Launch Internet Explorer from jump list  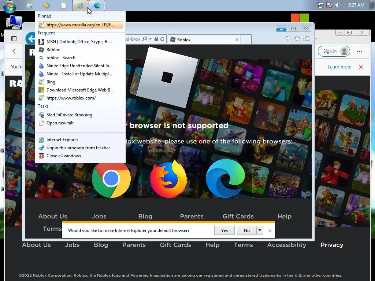pyautogui.click(x=80, y=140)
